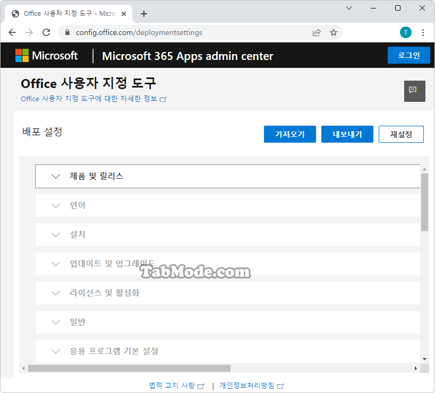Image resolution: width=435 pixels, height=393 pixels.
Task: Open the 개인정보처리방침 link
Action: 251,385
